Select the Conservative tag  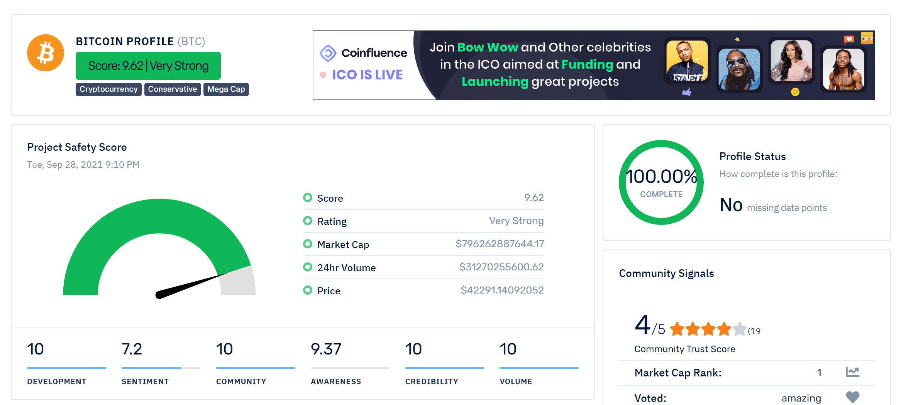pos(173,89)
